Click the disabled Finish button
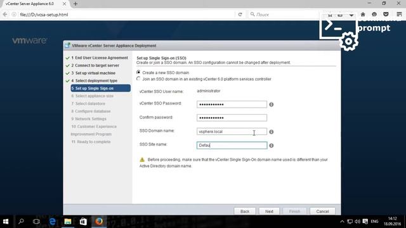 pyautogui.click(x=294, y=211)
